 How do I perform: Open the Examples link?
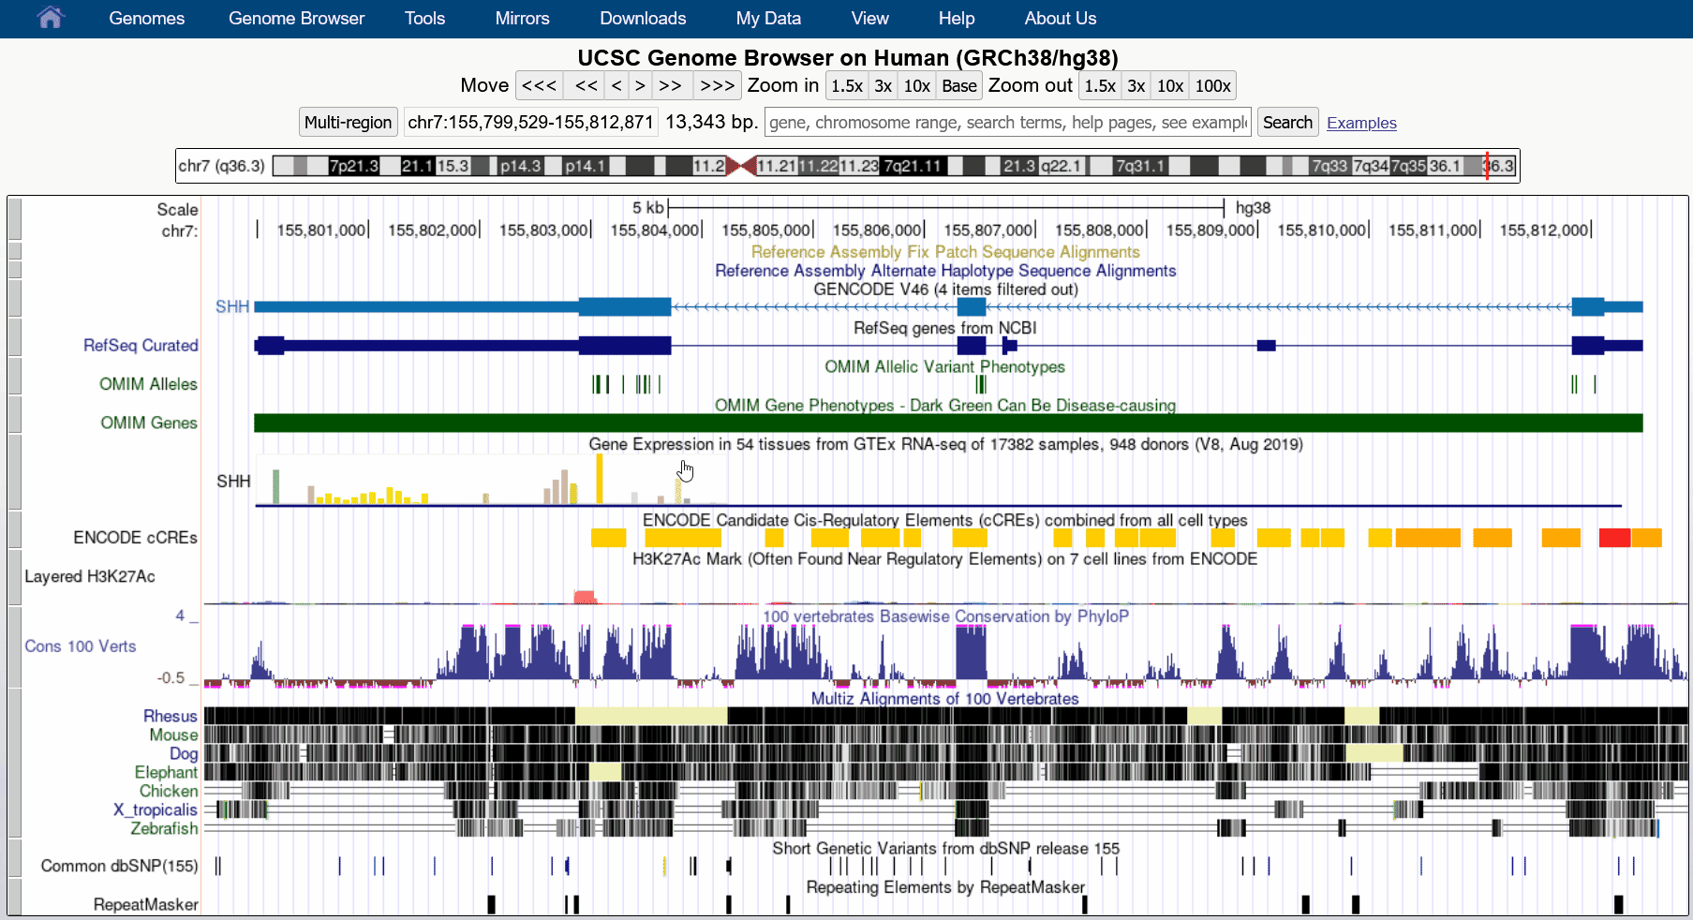point(1361,123)
